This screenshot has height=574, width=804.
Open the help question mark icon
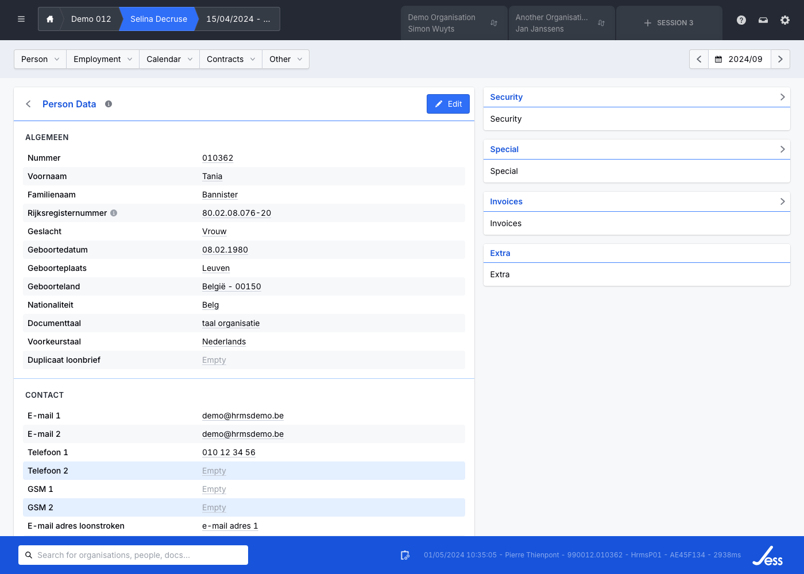741,20
